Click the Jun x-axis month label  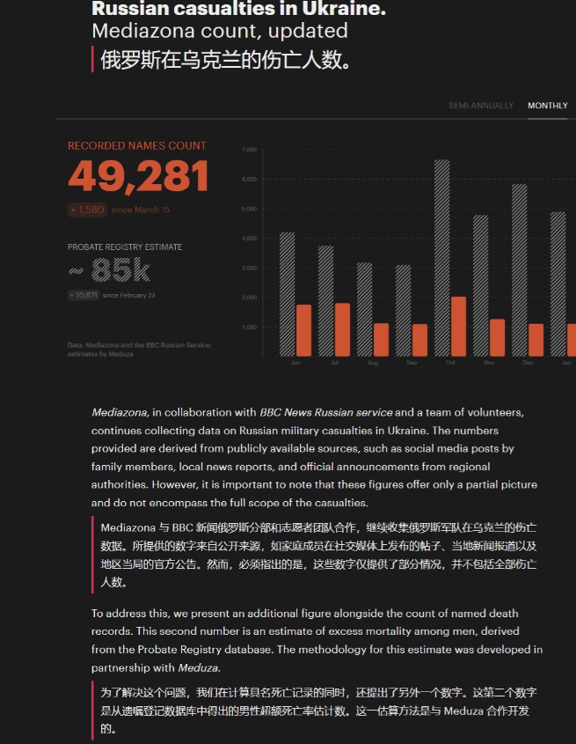pyautogui.click(x=295, y=363)
